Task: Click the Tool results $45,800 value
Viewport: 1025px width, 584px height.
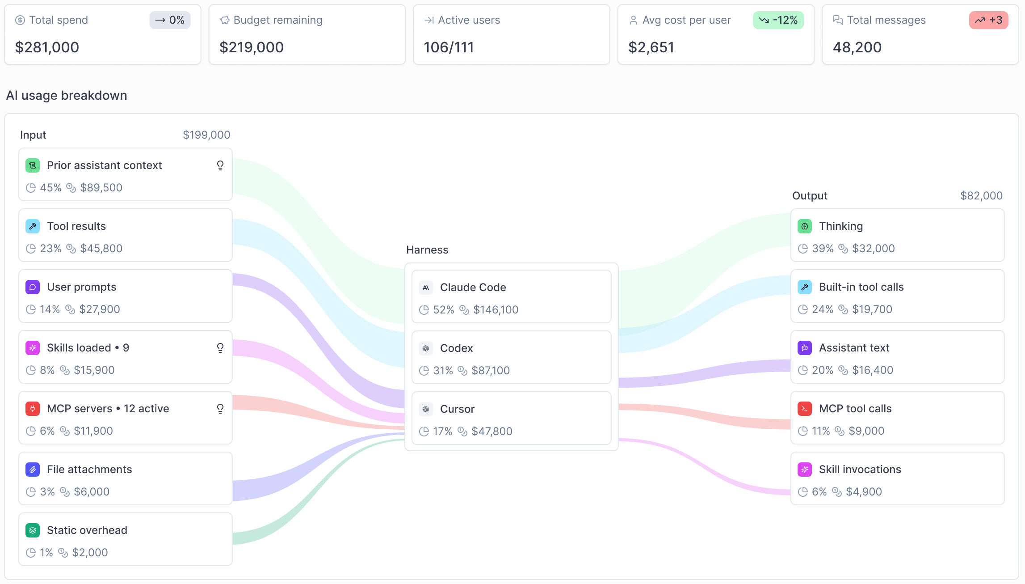Action: point(101,249)
